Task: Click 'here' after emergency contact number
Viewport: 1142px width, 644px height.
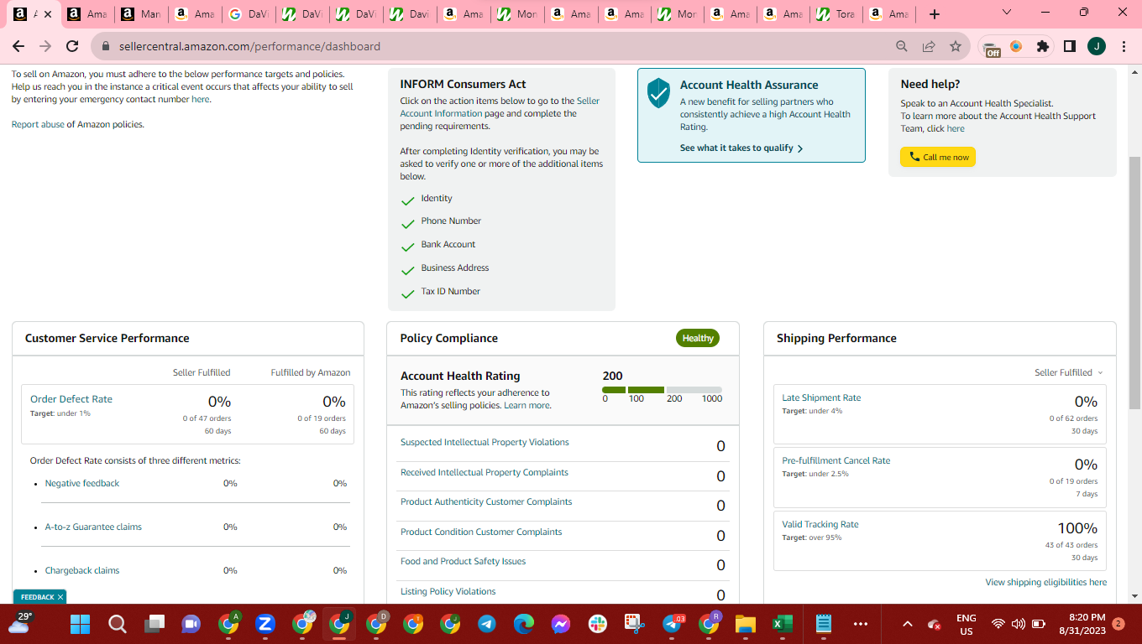Action: point(200,99)
